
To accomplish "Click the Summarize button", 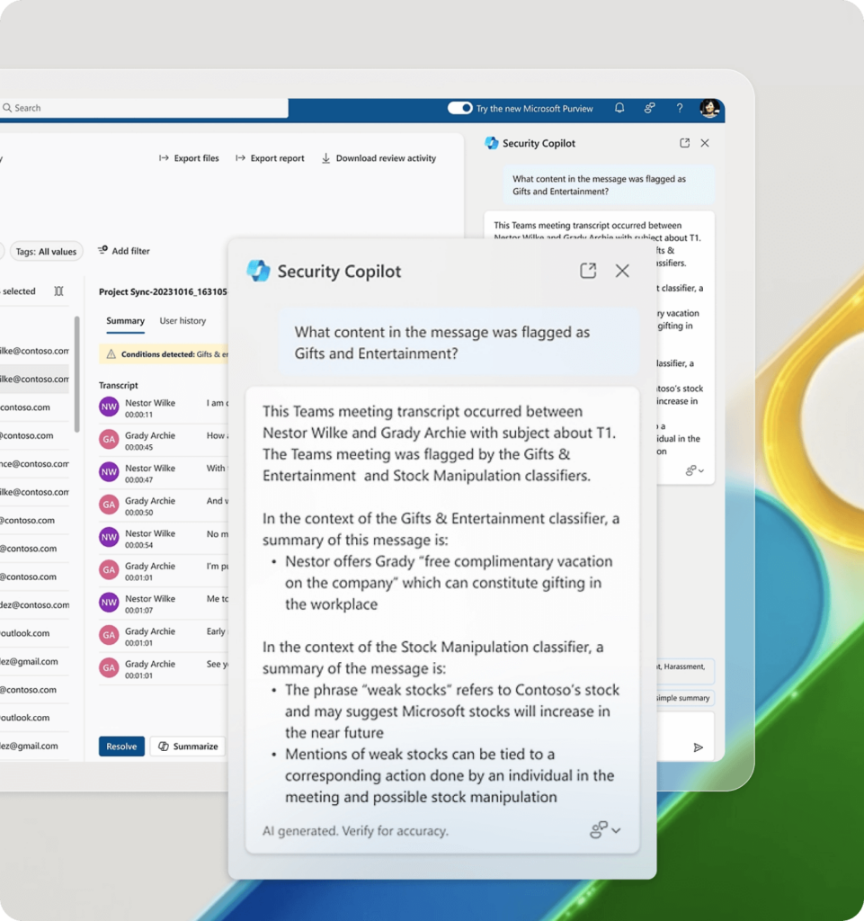I will [x=187, y=746].
